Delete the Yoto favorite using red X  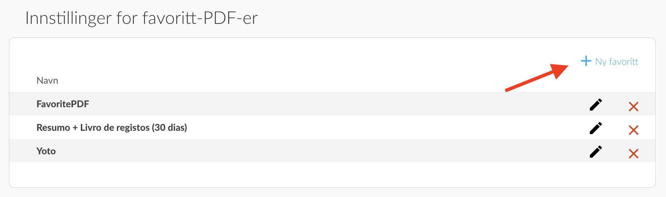tap(634, 154)
